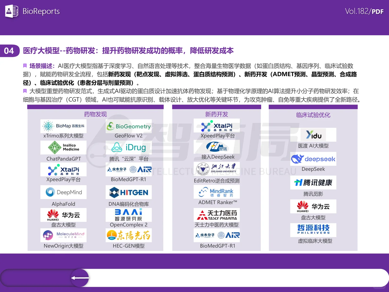Select the XtalPi 晶泰科技 logo under 药物发现
Image resolution: width=389 pixels, height=292 pixels.
point(63,170)
